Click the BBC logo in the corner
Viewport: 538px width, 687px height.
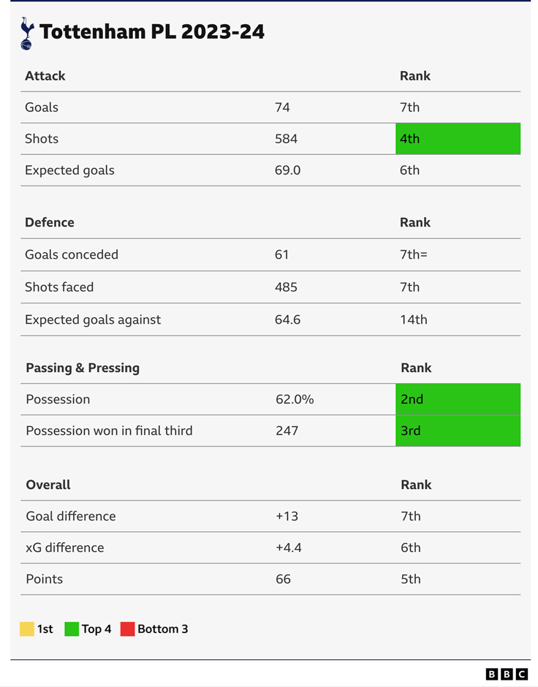(x=506, y=675)
